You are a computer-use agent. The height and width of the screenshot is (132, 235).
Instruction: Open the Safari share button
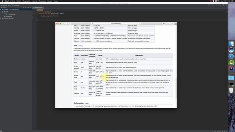(168, 23)
